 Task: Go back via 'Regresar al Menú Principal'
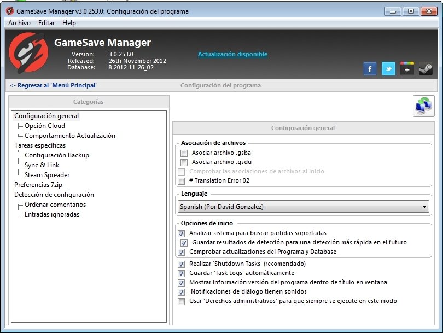(53, 85)
